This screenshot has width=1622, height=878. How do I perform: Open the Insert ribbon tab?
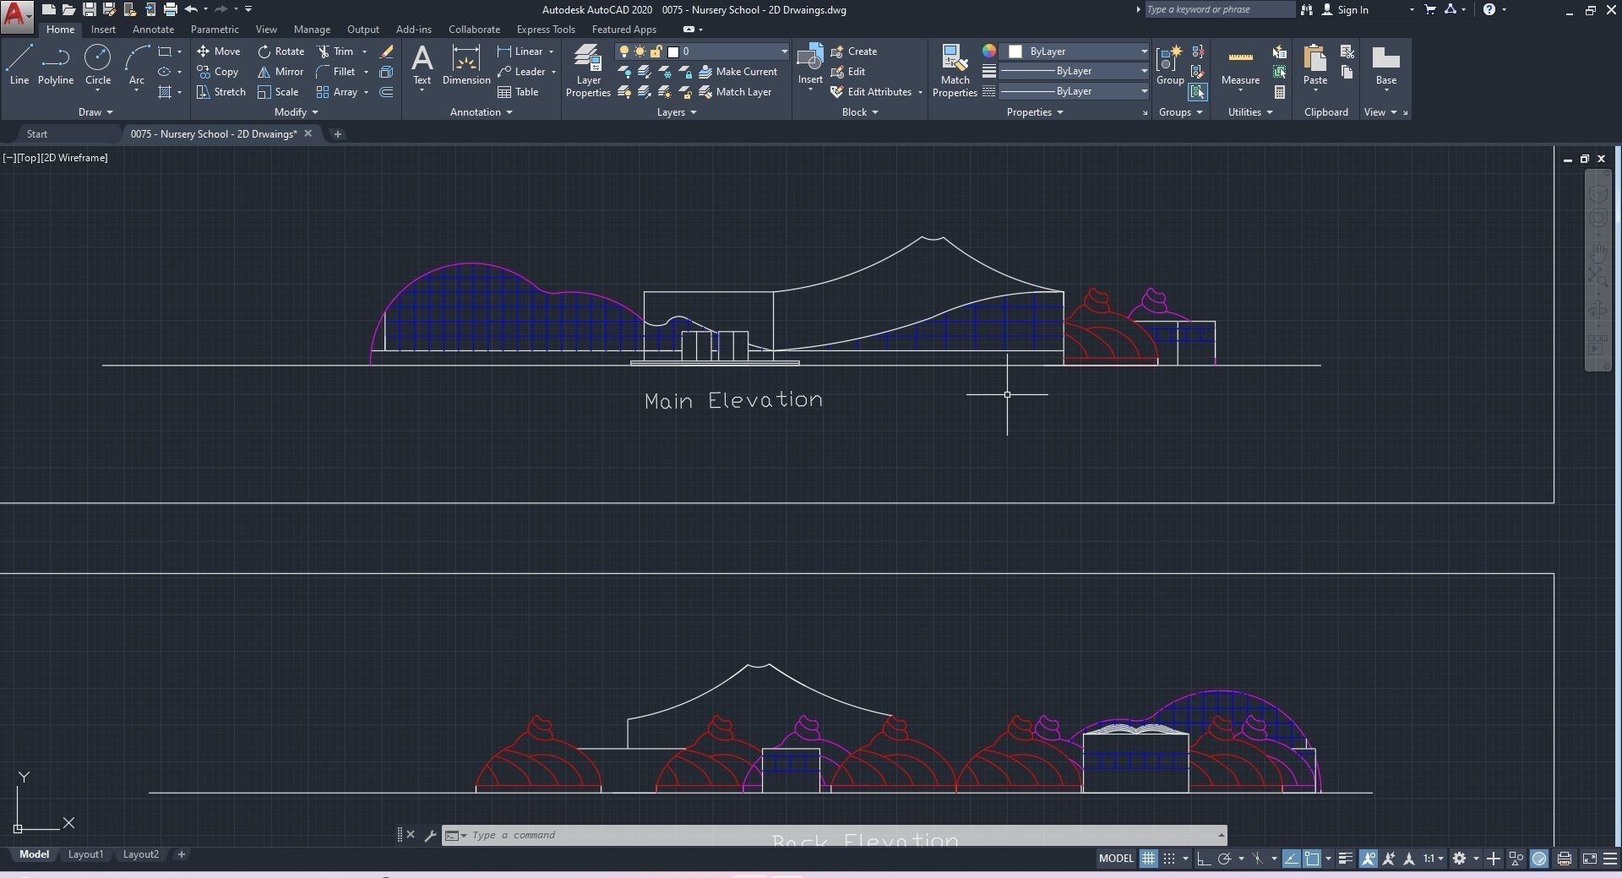[103, 30]
